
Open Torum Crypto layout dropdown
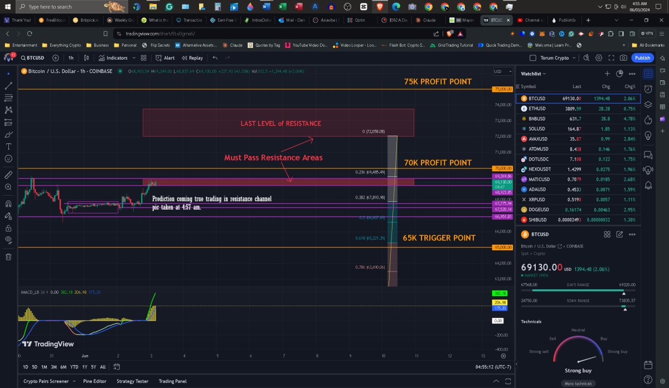coord(557,57)
